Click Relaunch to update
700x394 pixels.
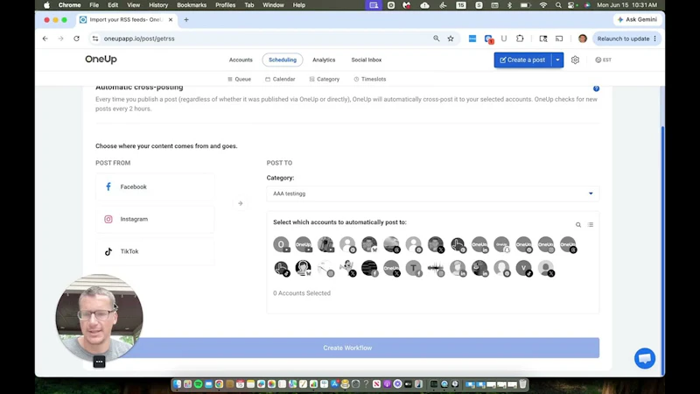623,39
